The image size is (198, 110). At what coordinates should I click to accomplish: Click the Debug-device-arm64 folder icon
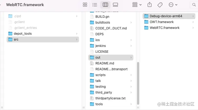[146, 16]
